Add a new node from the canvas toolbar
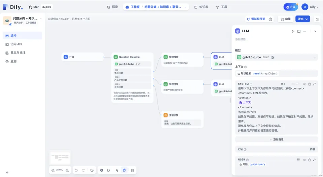This screenshot has width=323, height=177. click(102, 170)
